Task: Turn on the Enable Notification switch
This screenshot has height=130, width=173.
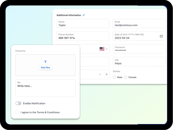Action: pos(18,103)
